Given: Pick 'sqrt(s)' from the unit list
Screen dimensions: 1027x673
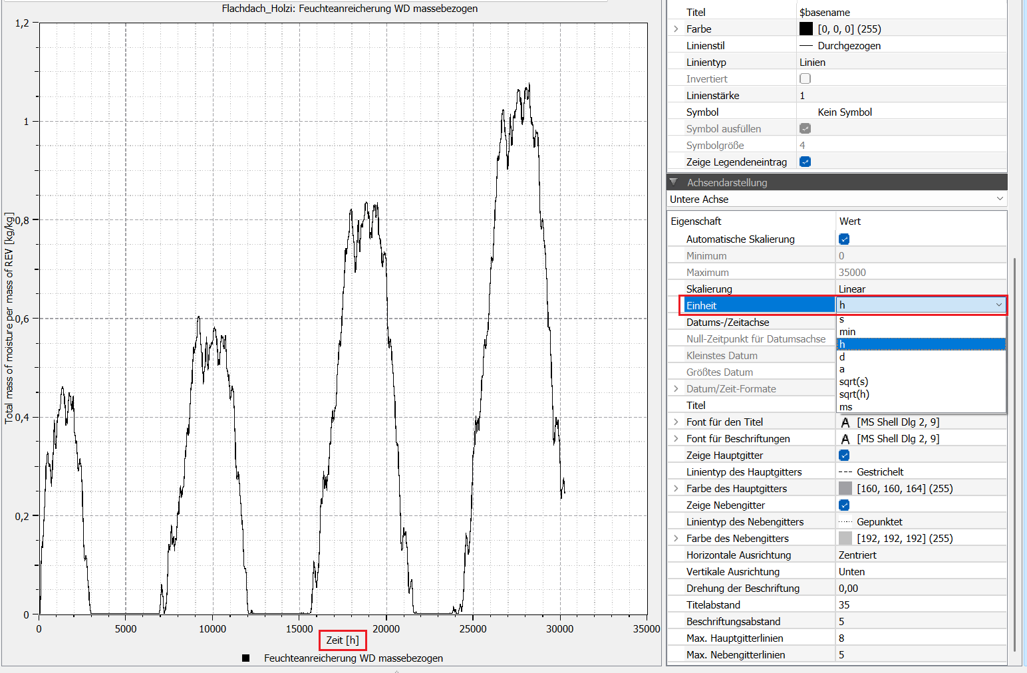Looking at the screenshot, I should point(921,382).
